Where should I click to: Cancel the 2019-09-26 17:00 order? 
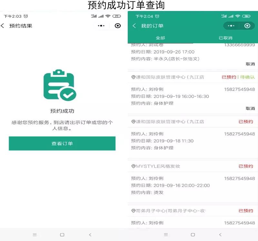250,64
